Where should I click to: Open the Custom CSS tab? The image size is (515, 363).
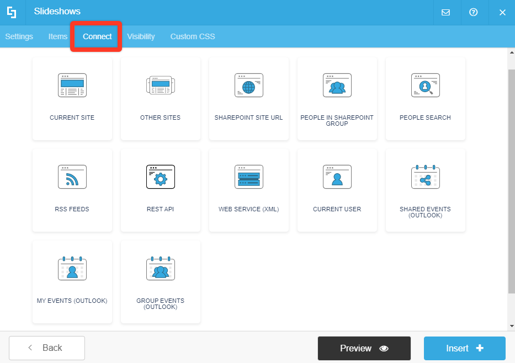(193, 36)
